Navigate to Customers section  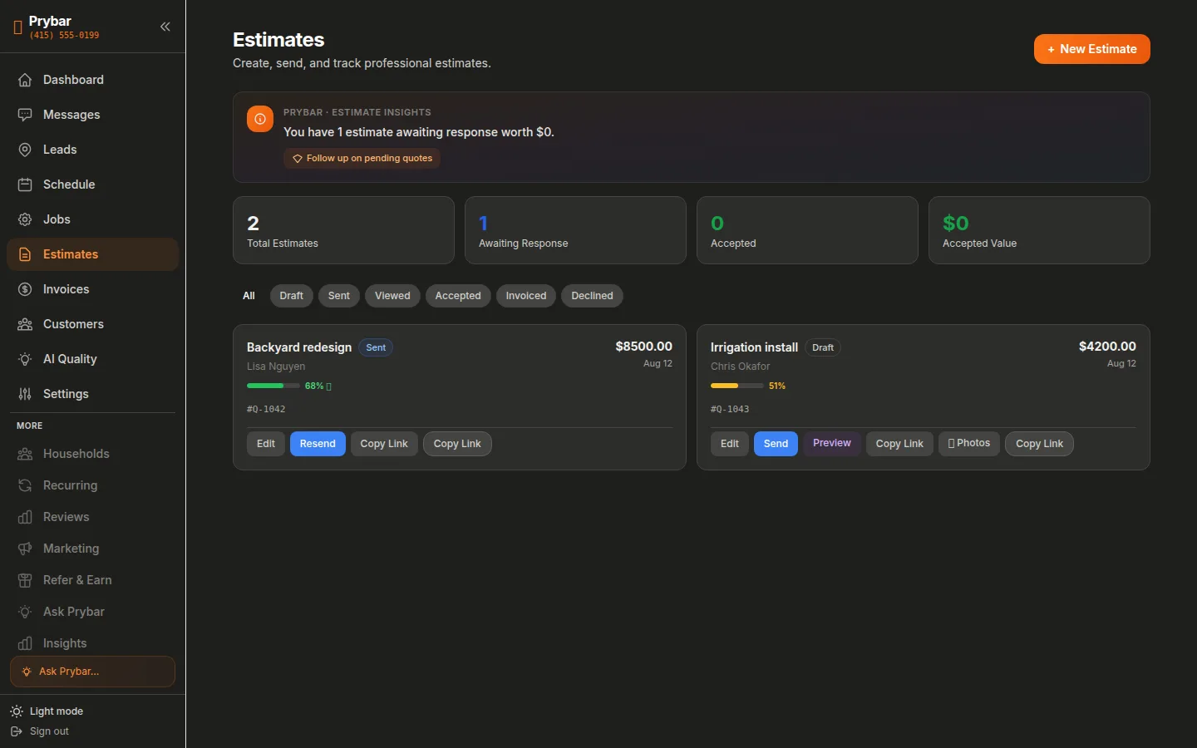(93, 324)
